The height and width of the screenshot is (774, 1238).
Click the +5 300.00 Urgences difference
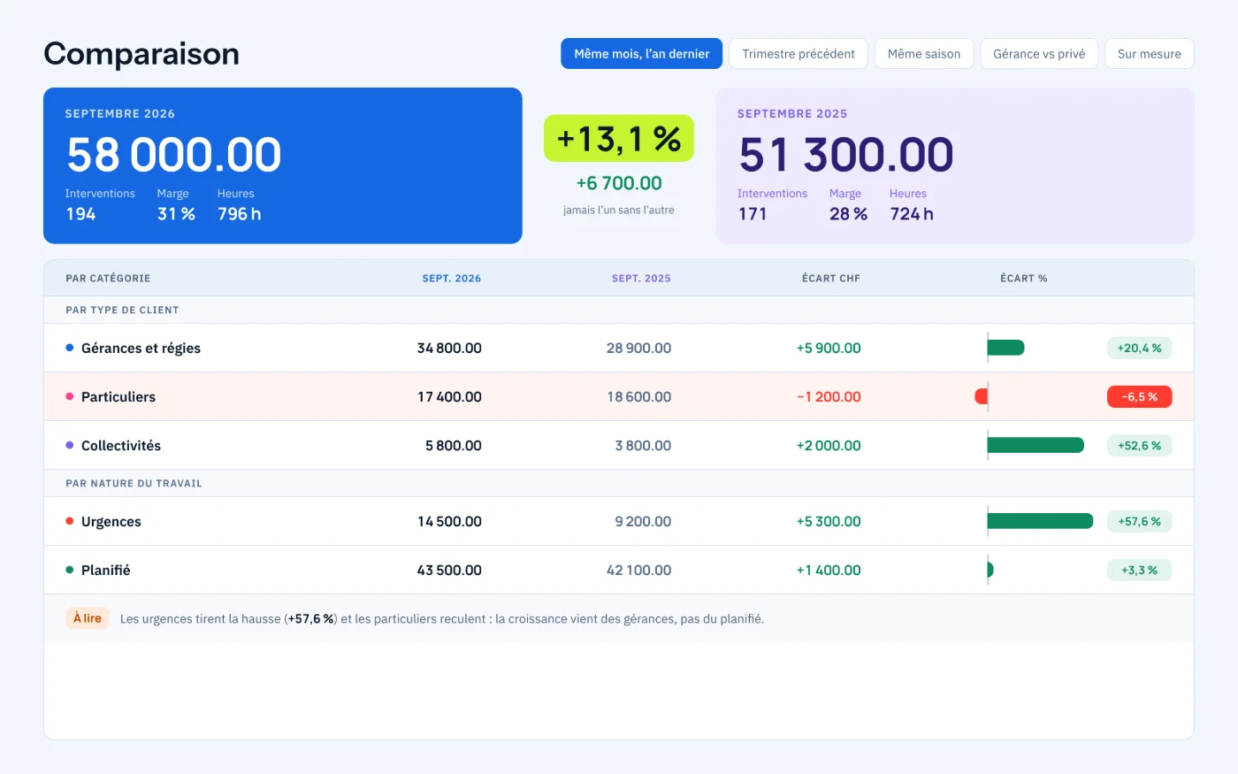click(x=829, y=521)
